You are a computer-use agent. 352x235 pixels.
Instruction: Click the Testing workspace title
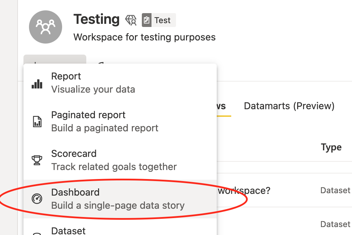[x=97, y=19]
